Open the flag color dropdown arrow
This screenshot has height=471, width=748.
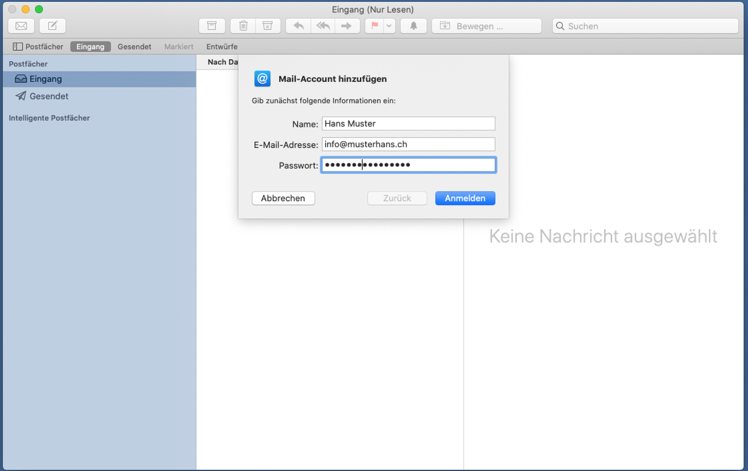[389, 26]
